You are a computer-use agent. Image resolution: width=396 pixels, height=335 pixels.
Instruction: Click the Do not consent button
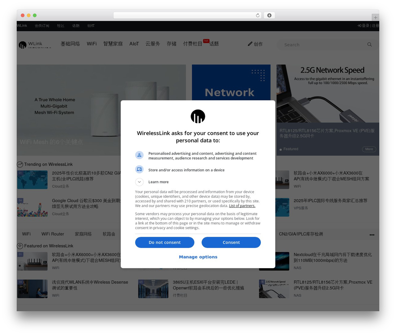tap(165, 242)
